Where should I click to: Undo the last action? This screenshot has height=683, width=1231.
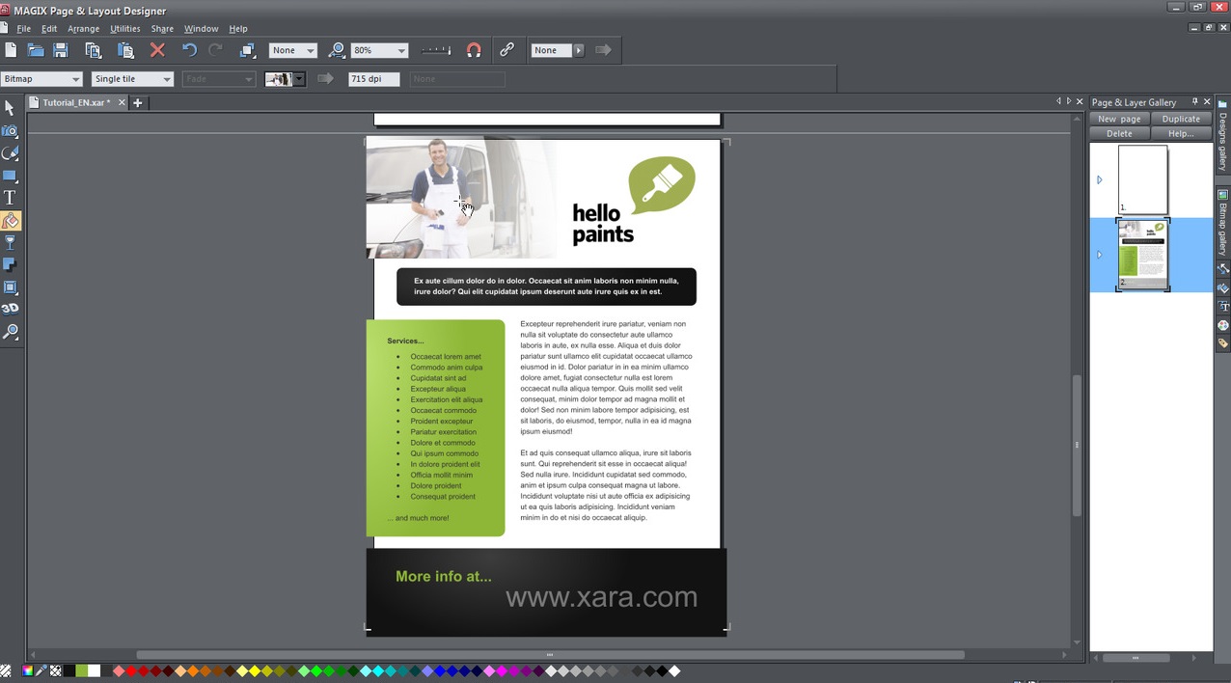click(x=189, y=50)
